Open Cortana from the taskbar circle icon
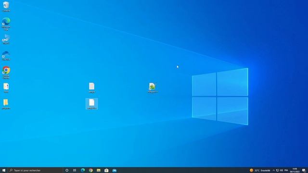 (67, 170)
